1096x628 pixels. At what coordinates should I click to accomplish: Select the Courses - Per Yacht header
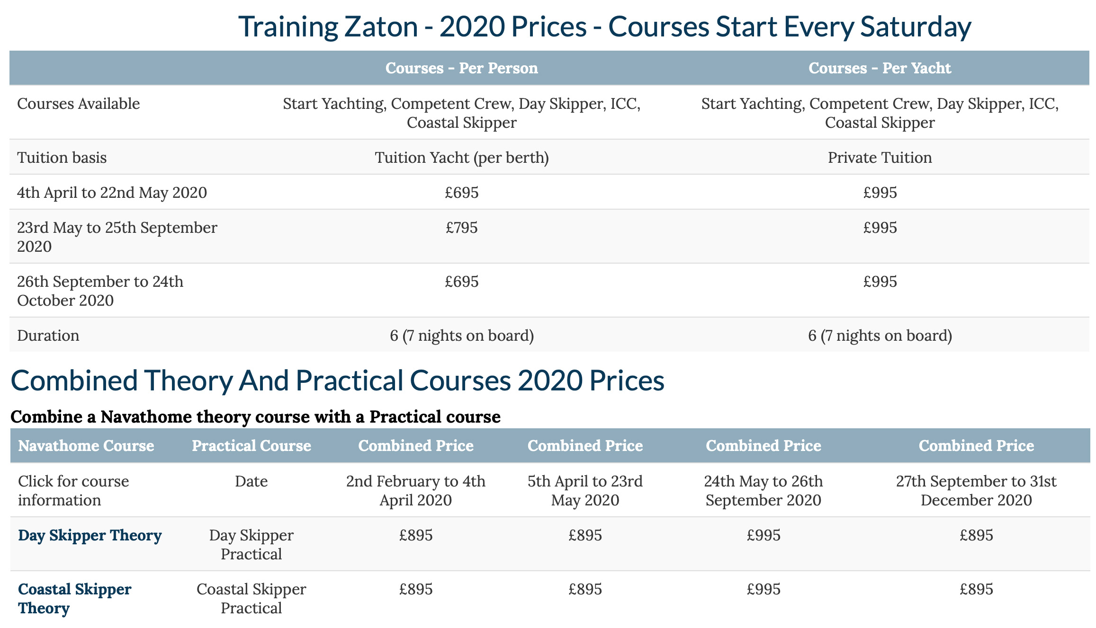(x=880, y=68)
